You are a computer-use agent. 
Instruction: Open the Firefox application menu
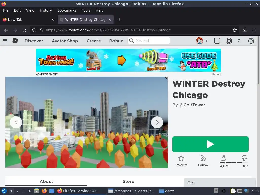[254, 30]
